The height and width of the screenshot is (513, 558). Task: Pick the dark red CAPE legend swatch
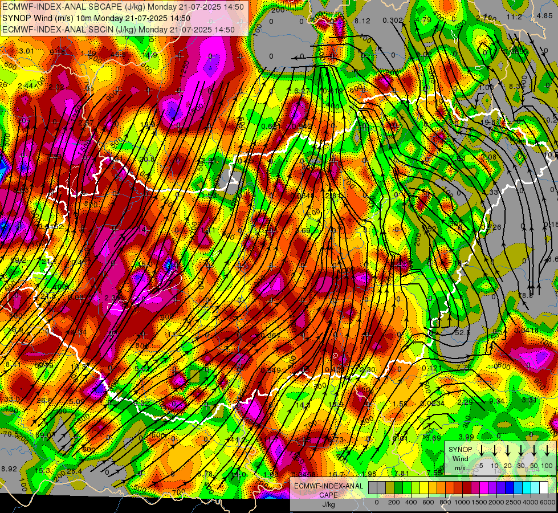click(467, 487)
